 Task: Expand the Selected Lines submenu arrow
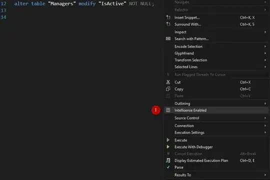click(265, 67)
